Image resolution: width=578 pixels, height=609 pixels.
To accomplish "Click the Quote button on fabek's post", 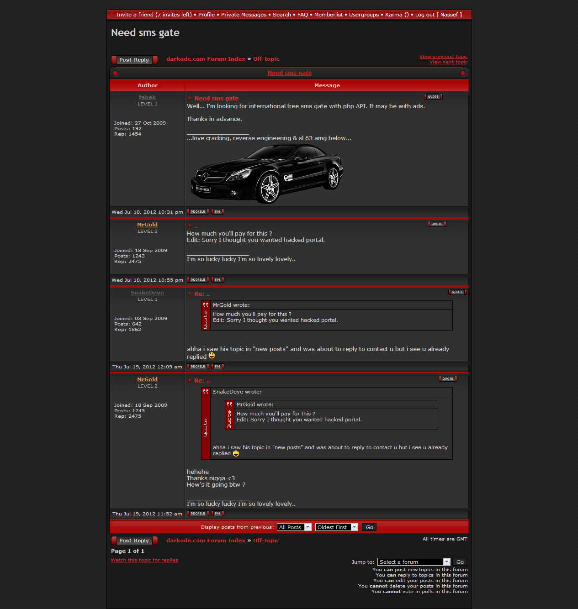I will coord(433,97).
